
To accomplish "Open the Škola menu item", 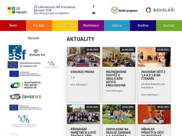I will (x=13, y=25).
